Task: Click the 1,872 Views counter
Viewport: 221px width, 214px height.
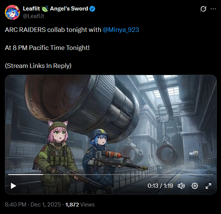Action: 80,205
